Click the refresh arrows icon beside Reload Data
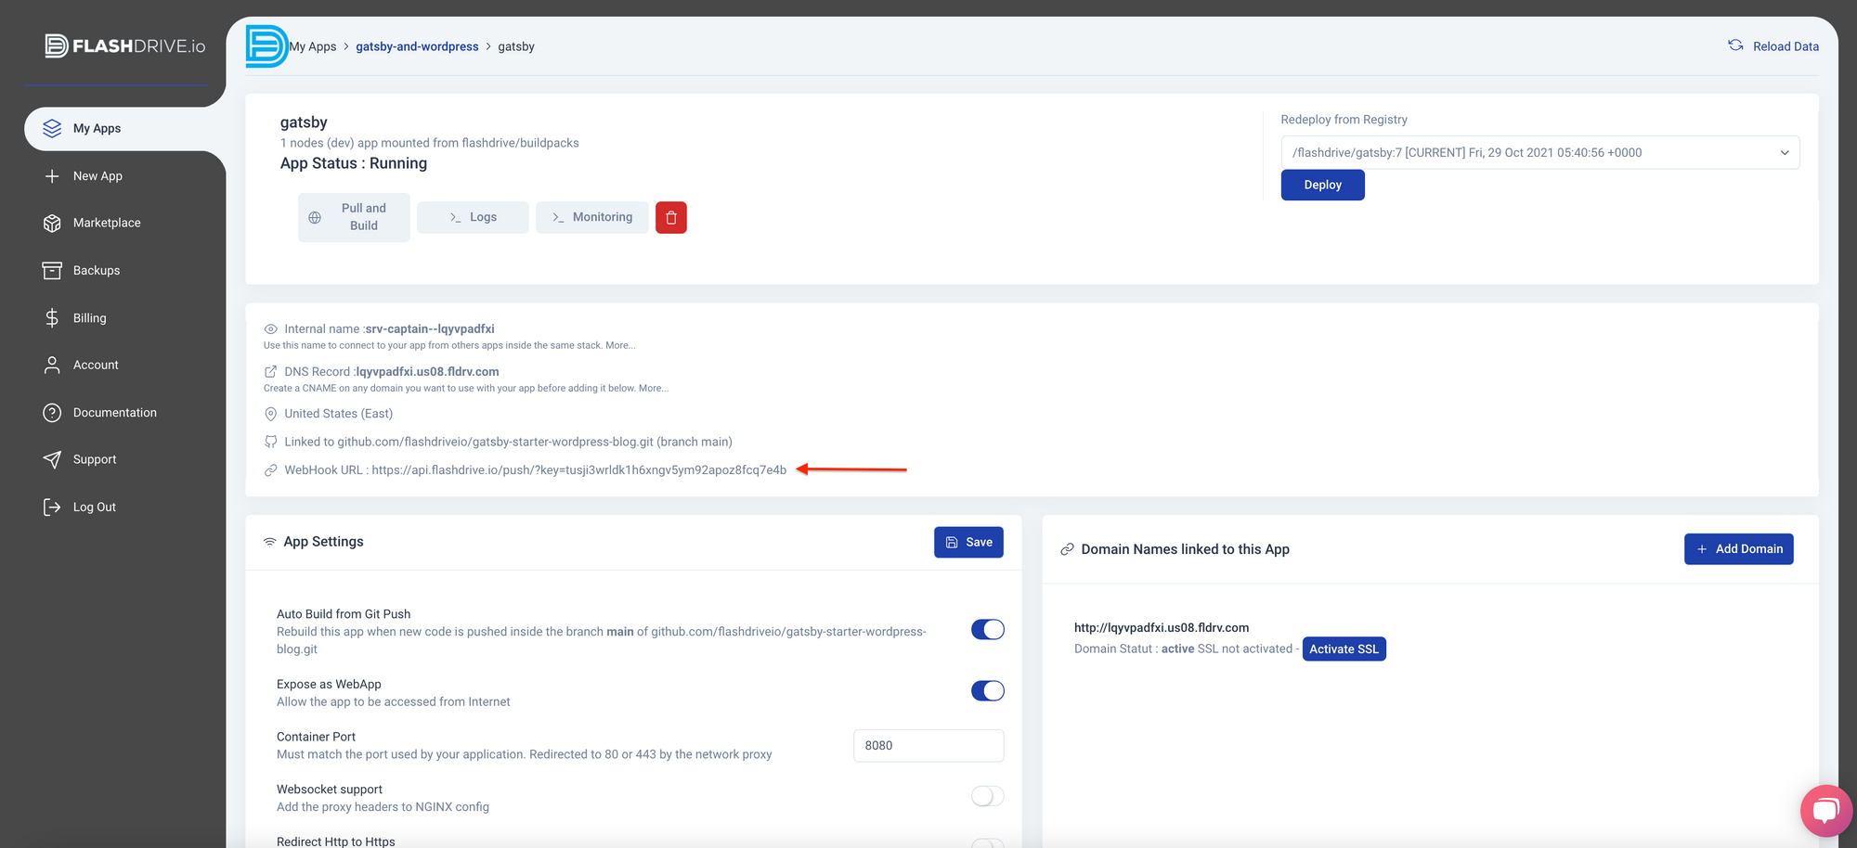Viewport: 1857px width, 848px height. (1735, 45)
